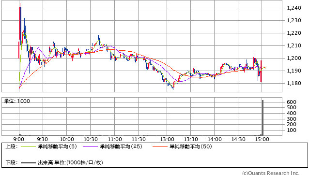Screen dimensions: 309x175
Task: Click the 13:30 time axis label
Action: pos(191,139)
